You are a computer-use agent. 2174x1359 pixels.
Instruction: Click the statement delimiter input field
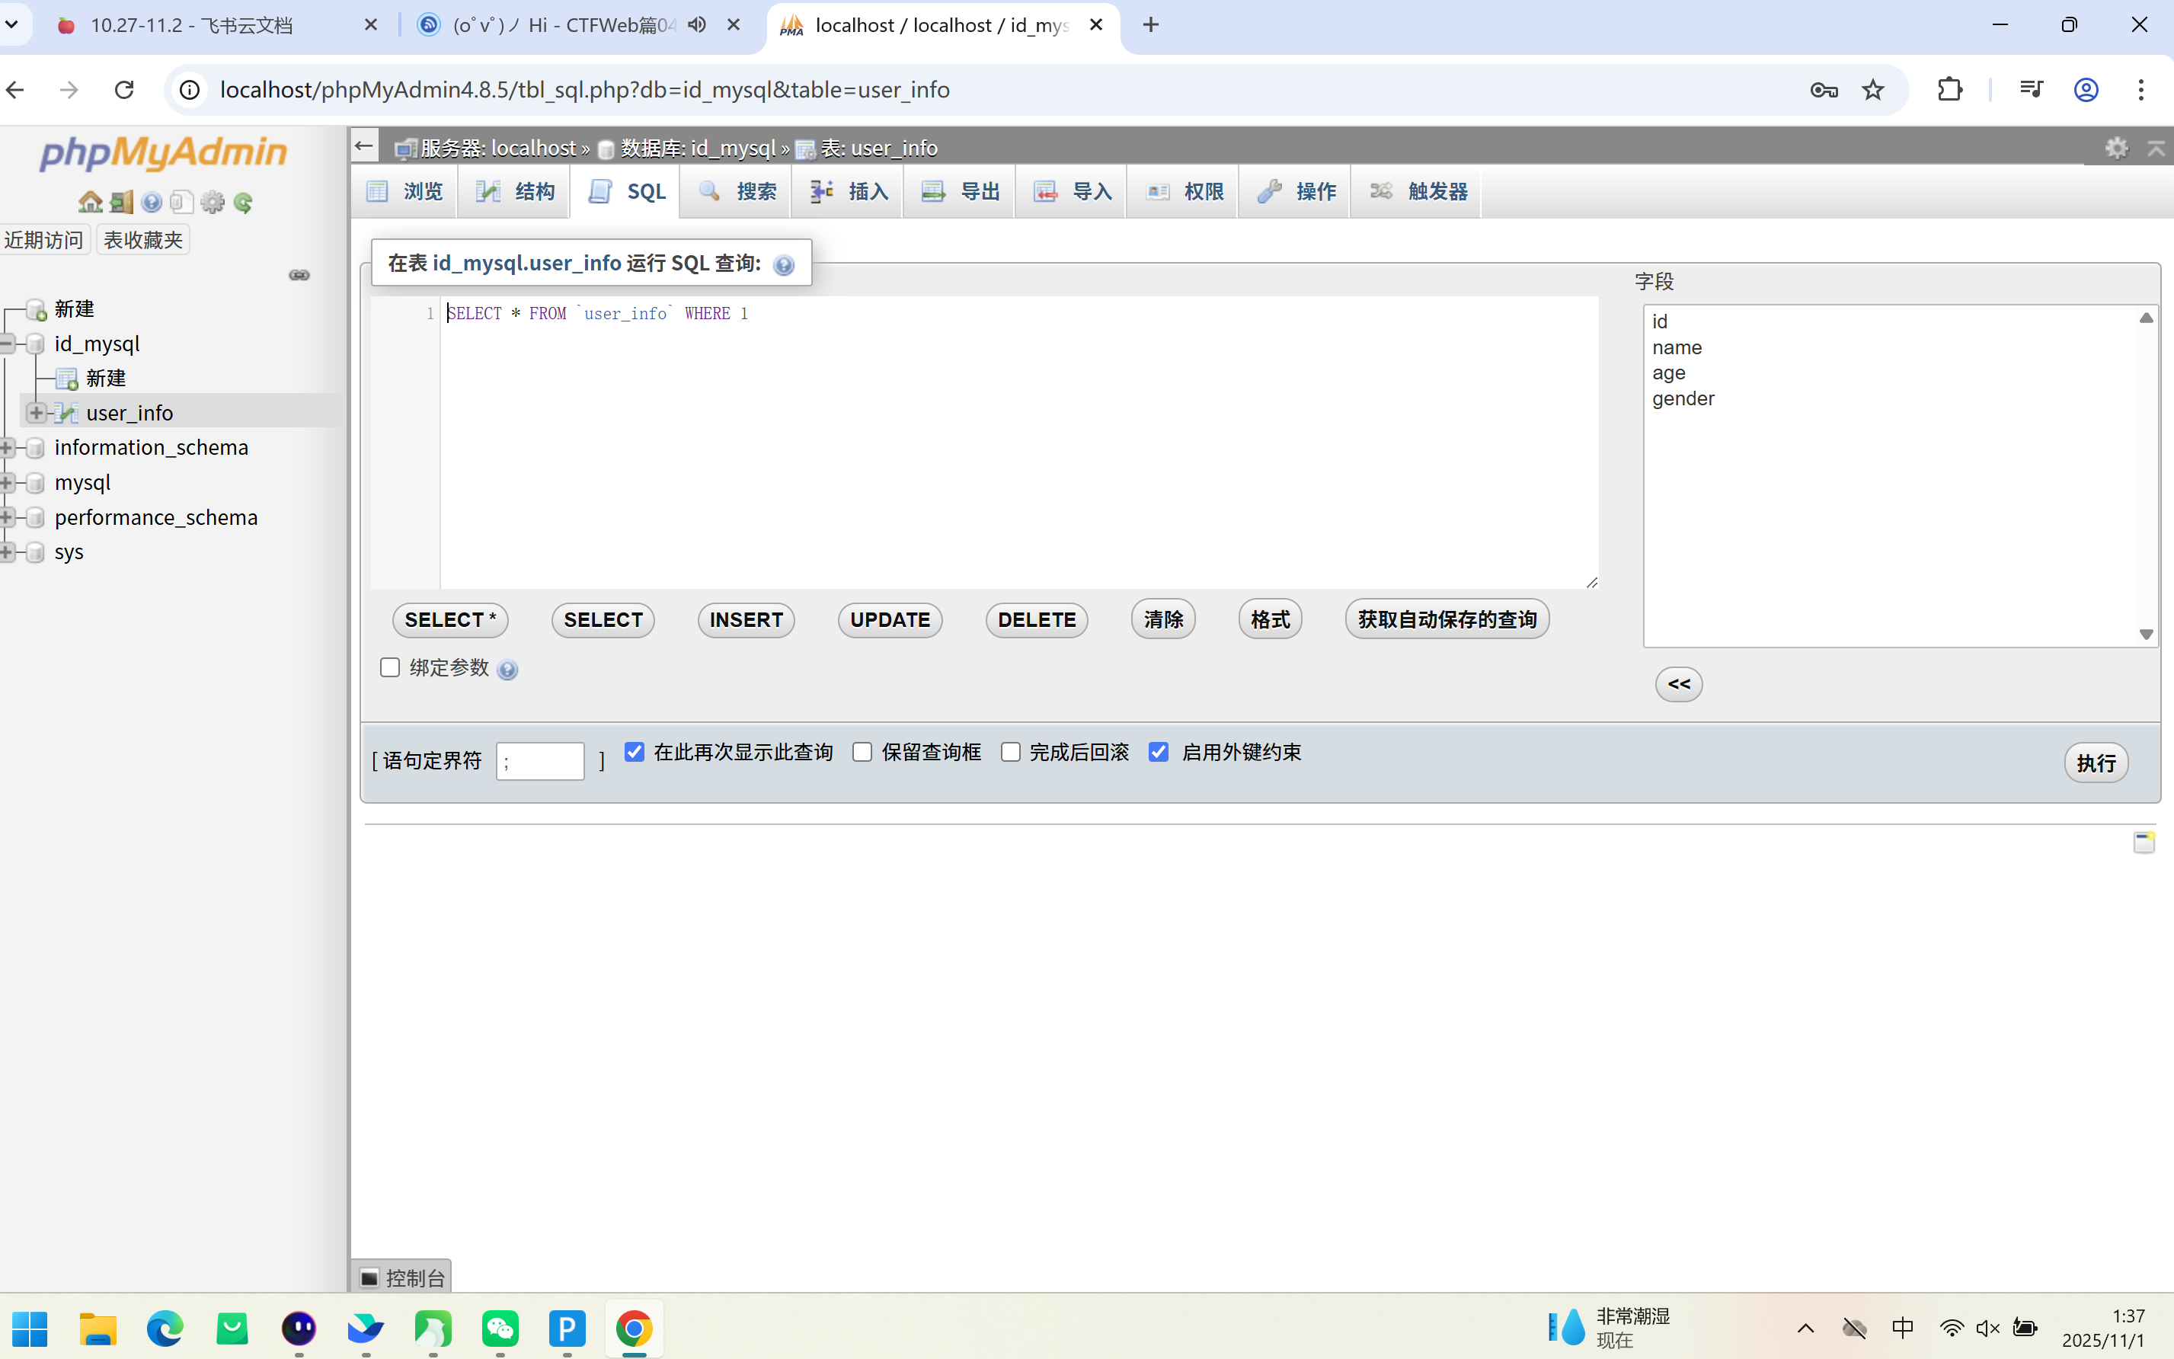click(540, 763)
